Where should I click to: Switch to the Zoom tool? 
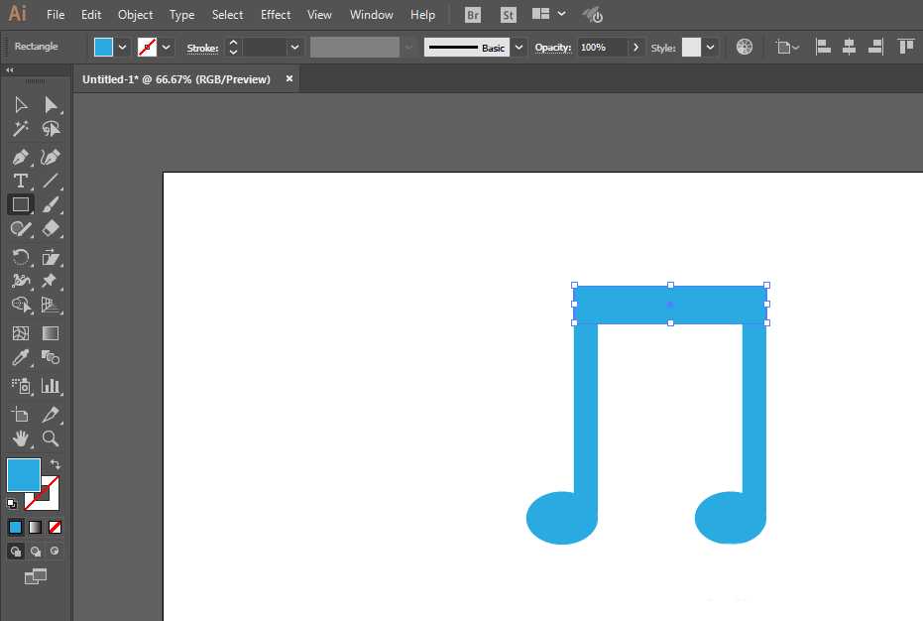[x=51, y=438]
